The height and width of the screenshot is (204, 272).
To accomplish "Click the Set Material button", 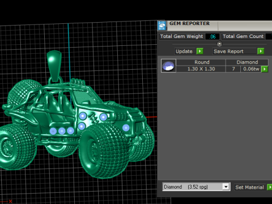I will (x=250, y=187).
